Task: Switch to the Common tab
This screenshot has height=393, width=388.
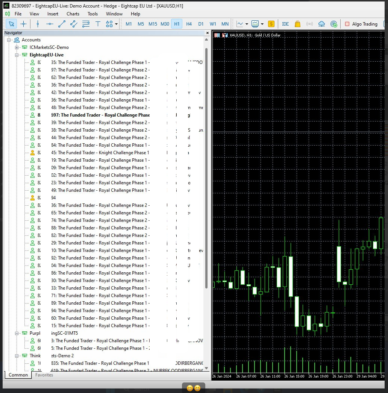Action: tap(18, 375)
